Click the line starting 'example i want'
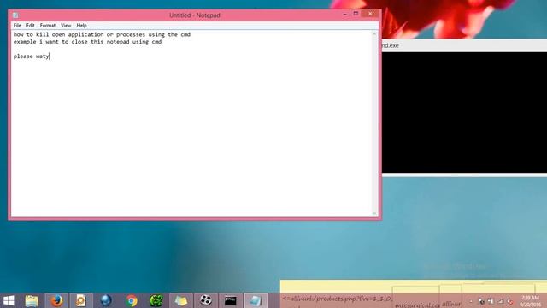The width and height of the screenshot is (547, 308). (x=87, y=42)
